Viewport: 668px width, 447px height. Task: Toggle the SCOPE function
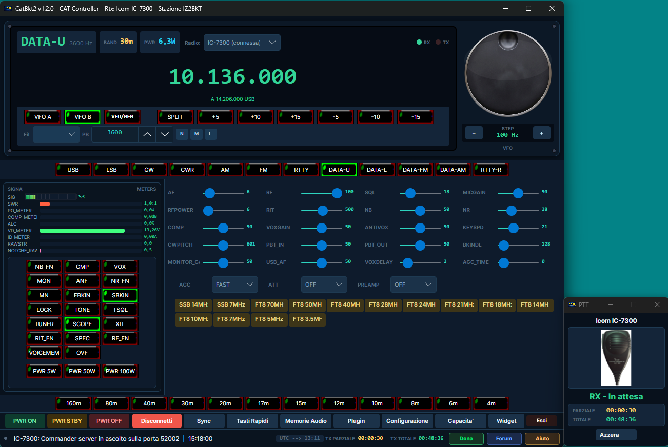(x=82, y=324)
